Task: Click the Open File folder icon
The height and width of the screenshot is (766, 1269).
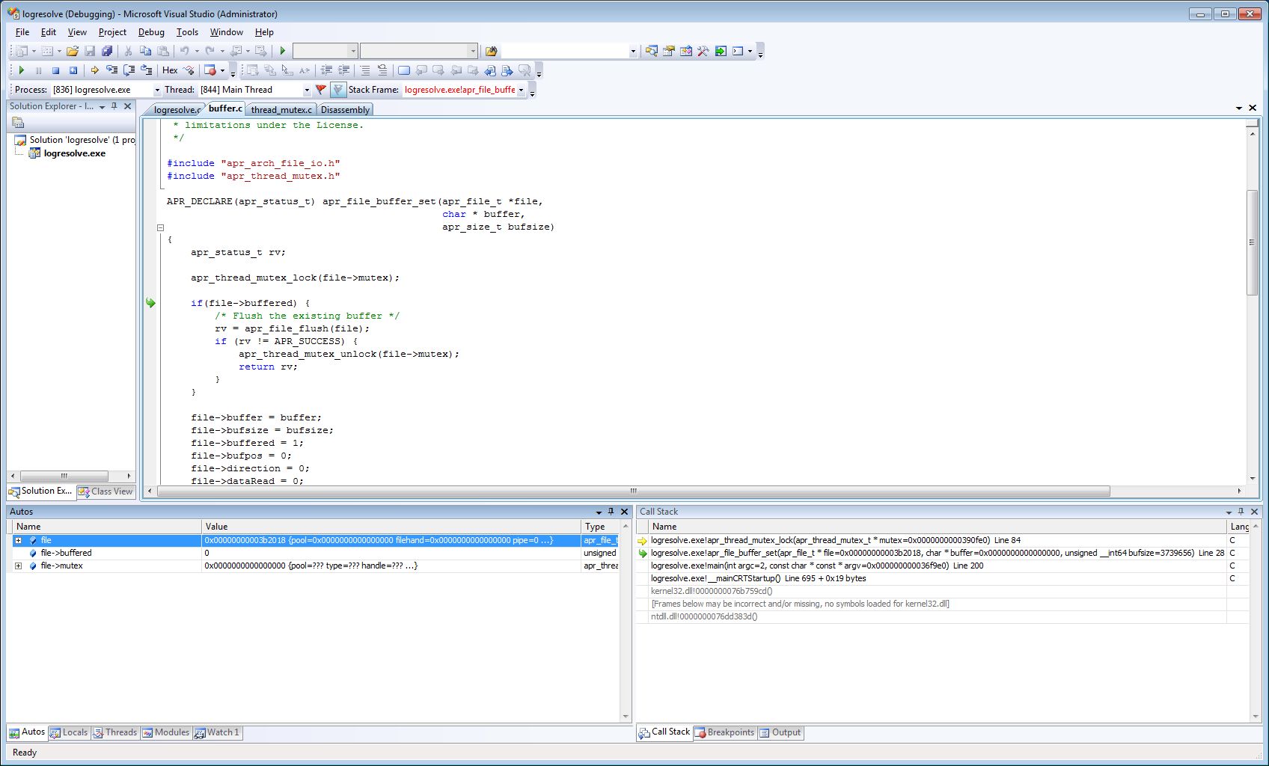Action: pos(73,51)
